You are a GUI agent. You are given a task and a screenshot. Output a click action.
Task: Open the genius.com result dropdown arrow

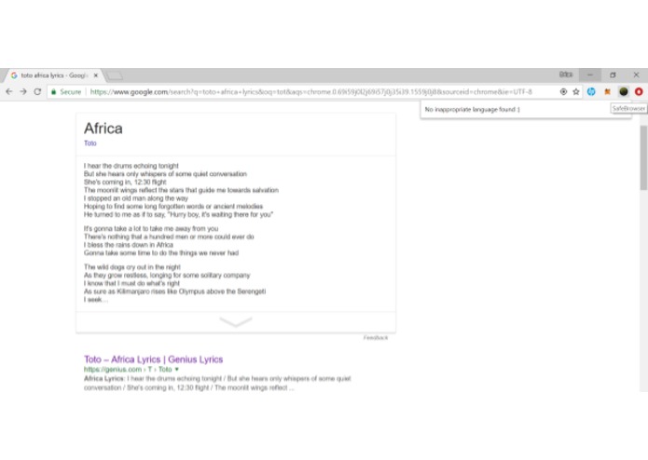pyautogui.click(x=177, y=370)
